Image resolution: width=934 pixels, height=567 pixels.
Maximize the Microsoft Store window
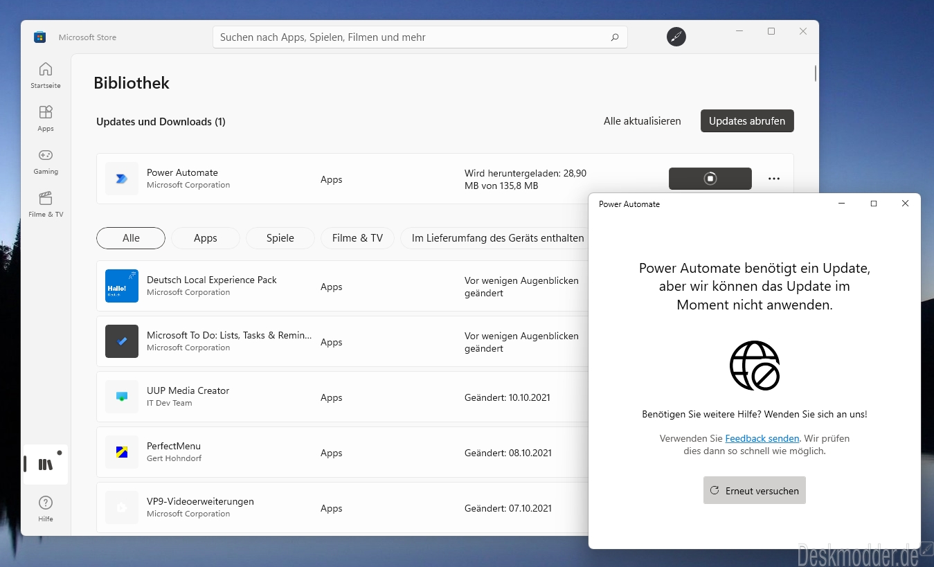point(771,32)
